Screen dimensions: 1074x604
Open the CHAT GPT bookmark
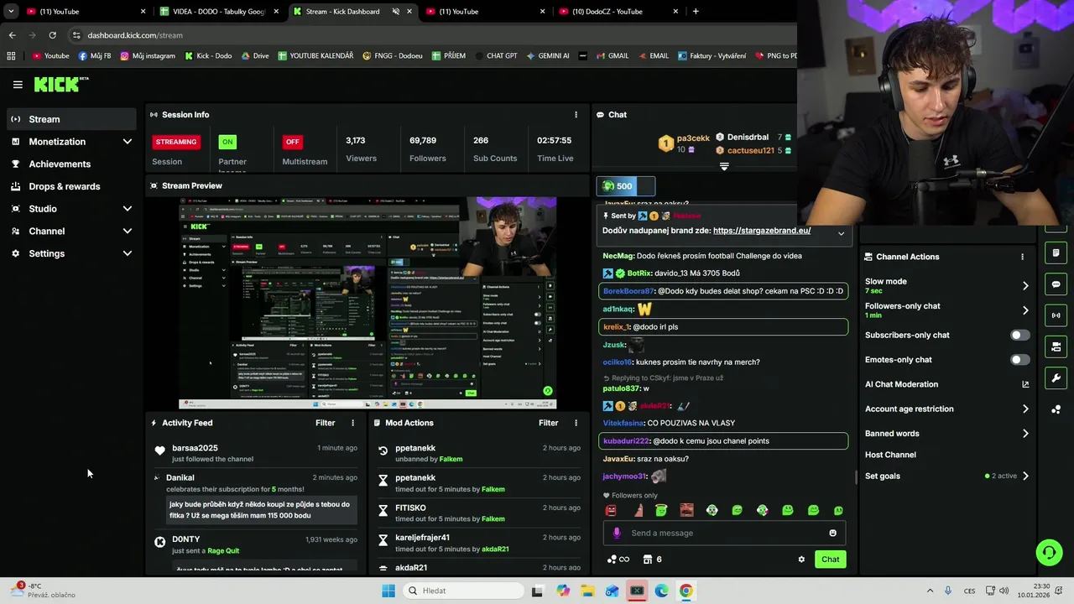tap(495, 56)
